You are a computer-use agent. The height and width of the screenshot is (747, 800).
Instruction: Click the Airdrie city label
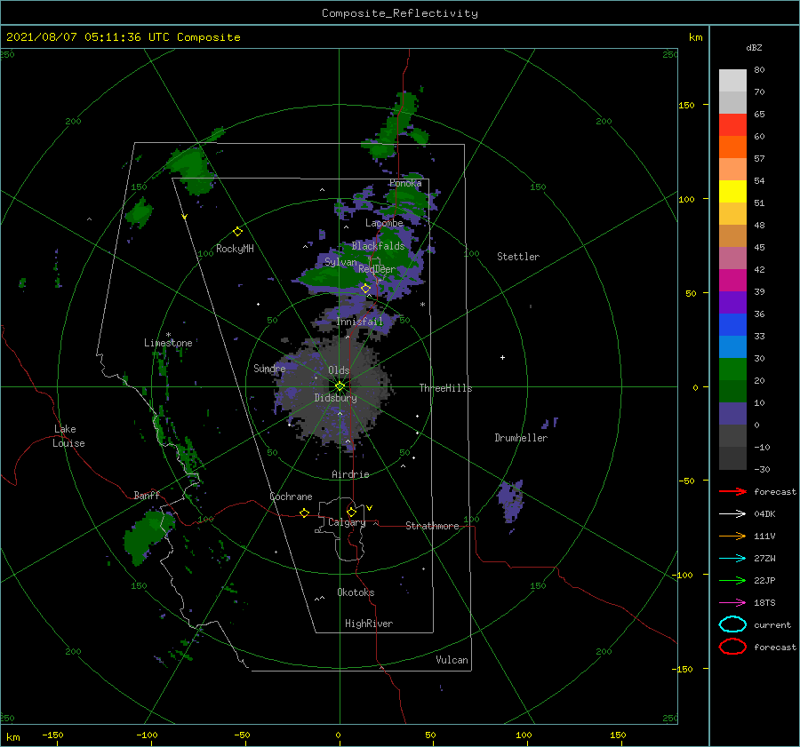tap(350, 474)
